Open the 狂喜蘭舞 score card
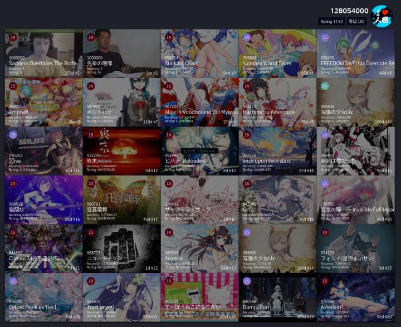Viewport: 401px width, 327px height. pyautogui.click(x=122, y=200)
